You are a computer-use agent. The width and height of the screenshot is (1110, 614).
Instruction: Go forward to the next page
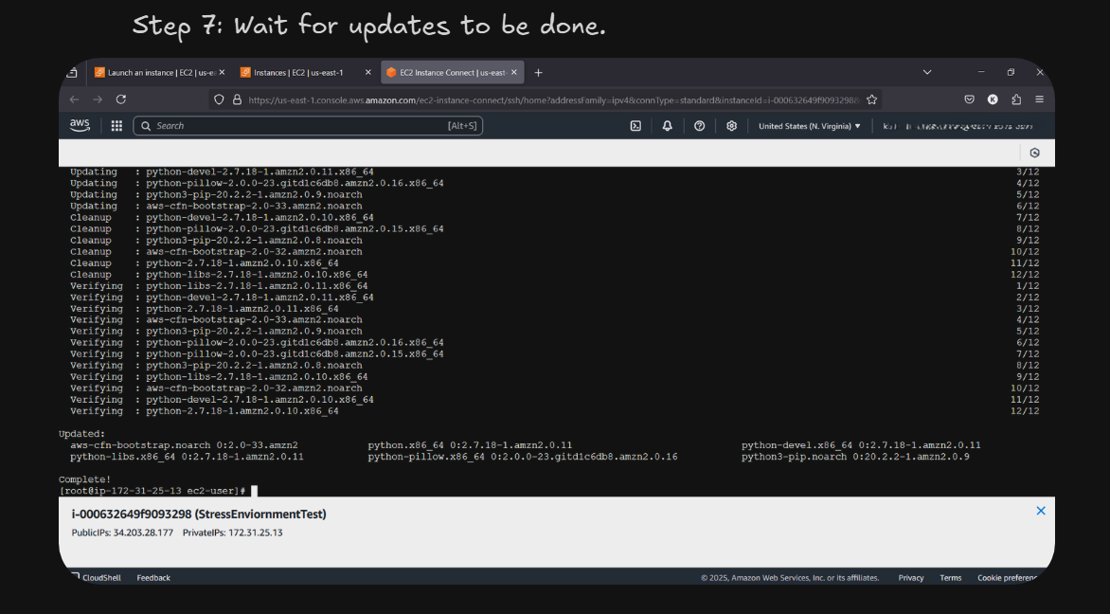[x=98, y=99]
